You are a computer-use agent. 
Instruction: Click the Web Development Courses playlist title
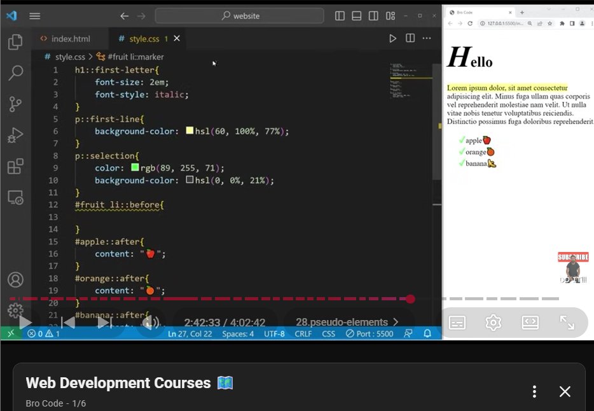pyautogui.click(x=118, y=383)
